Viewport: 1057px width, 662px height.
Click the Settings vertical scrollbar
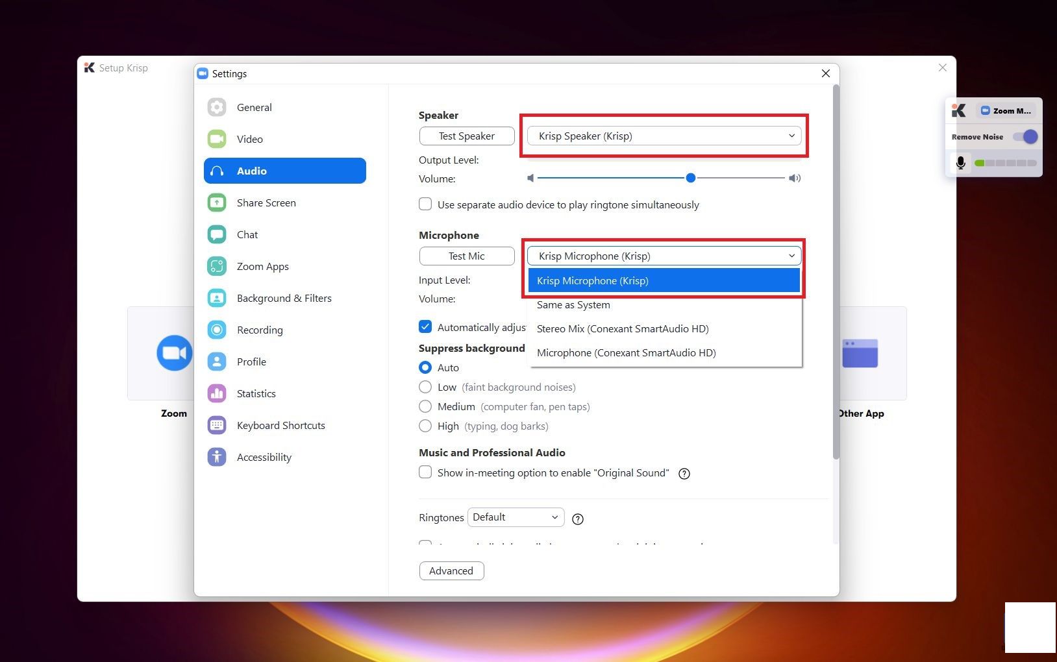pos(836,273)
